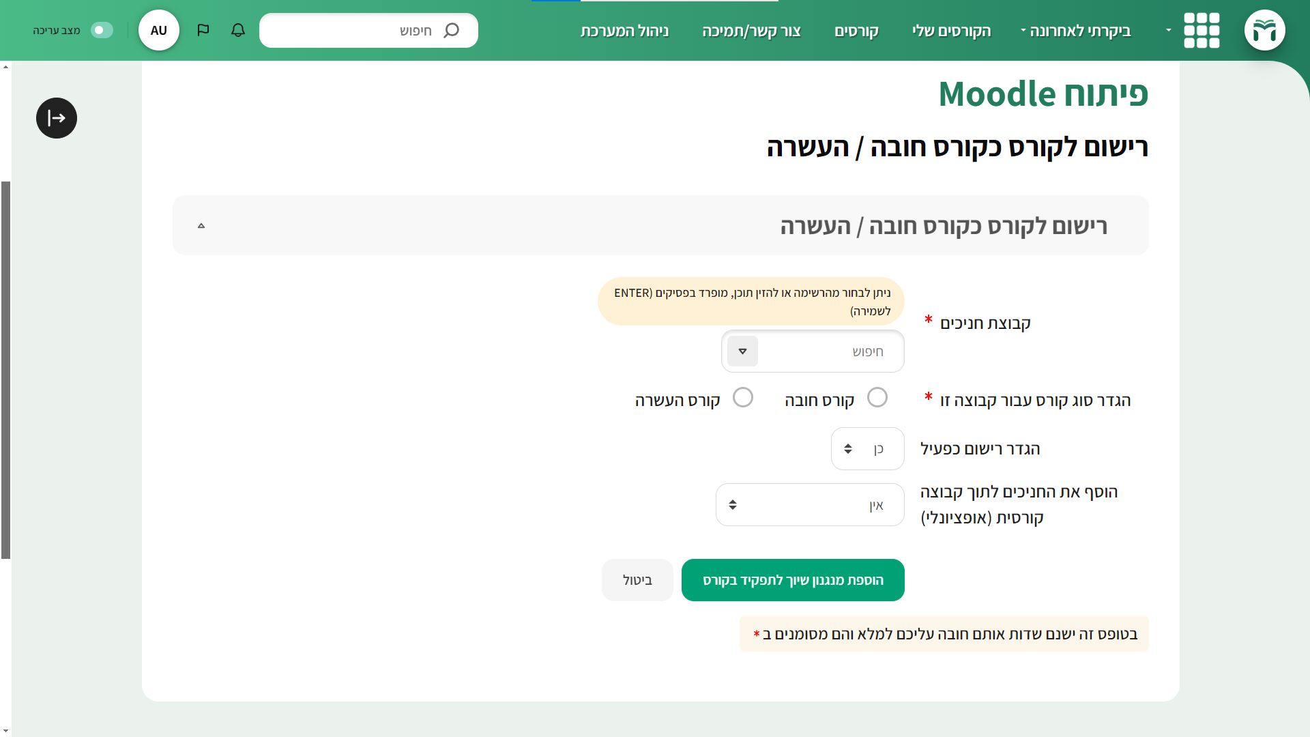
Task: Click the site logo icon
Action: tap(1264, 30)
